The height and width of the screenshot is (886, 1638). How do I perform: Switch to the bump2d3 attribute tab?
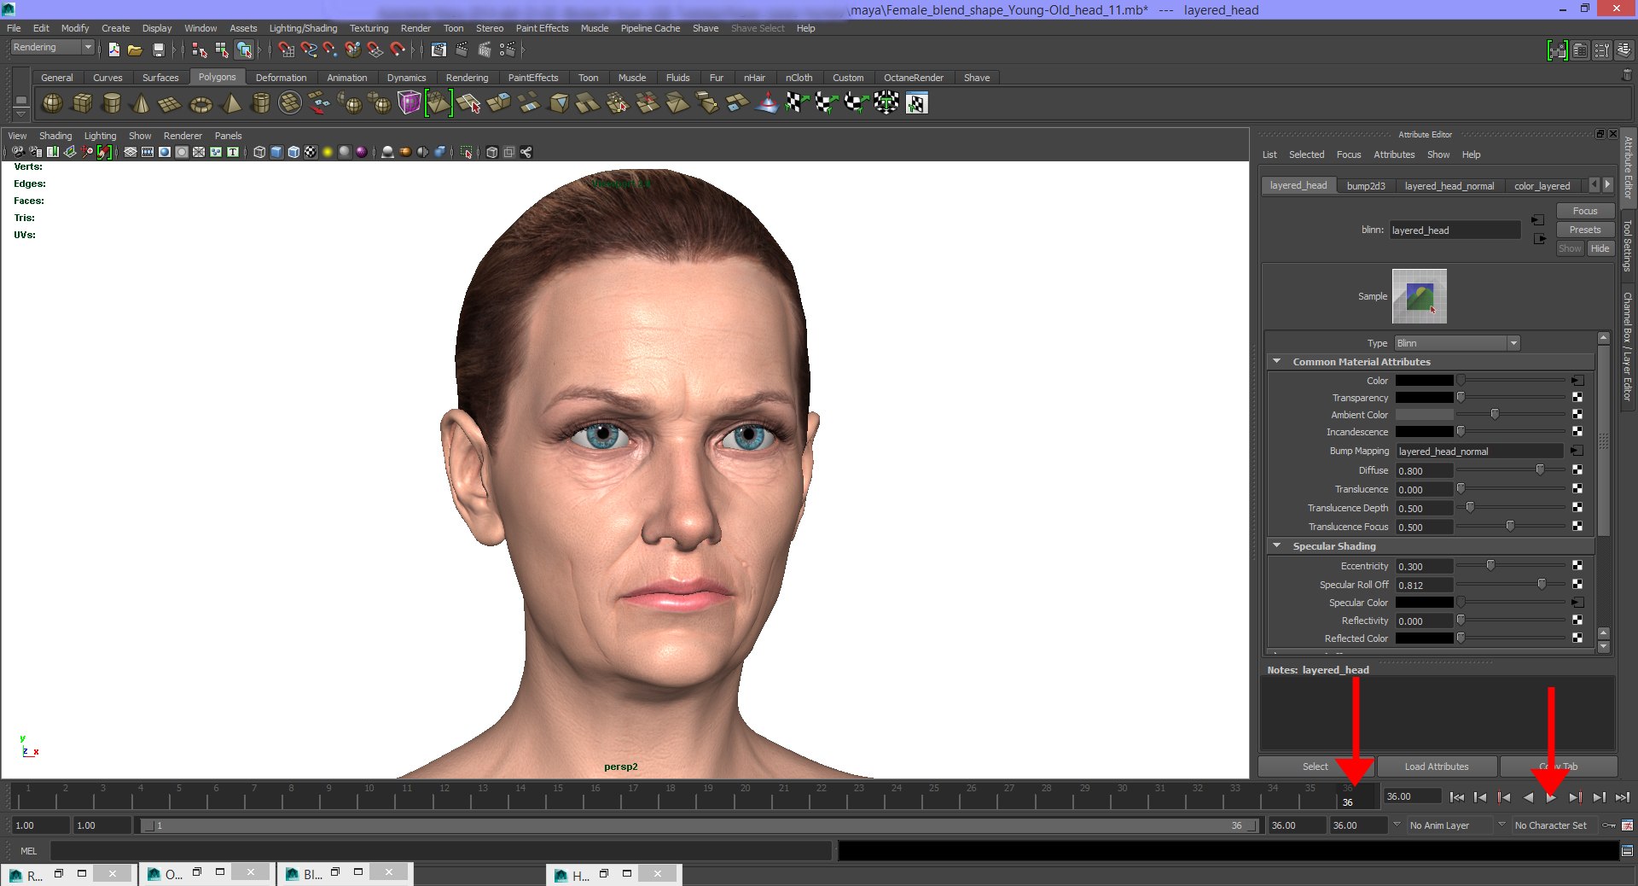1366,186
